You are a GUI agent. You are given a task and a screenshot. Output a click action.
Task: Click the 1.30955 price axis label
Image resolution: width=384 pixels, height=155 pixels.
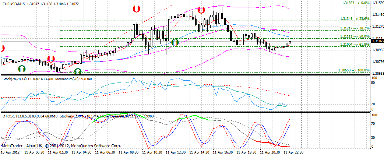(378, 50)
